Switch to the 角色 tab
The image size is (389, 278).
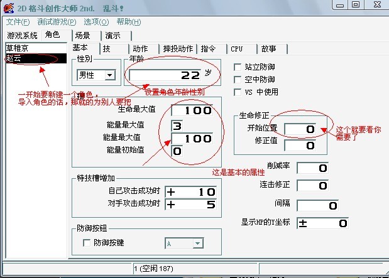[53, 35]
